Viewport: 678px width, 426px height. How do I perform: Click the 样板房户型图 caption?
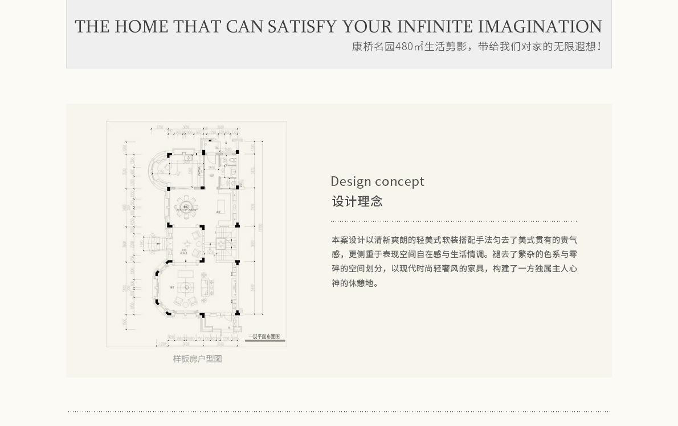pyautogui.click(x=197, y=359)
